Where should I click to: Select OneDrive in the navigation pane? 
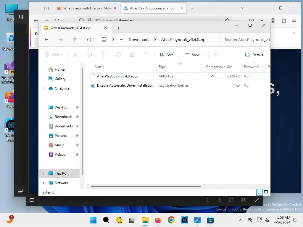(62, 88)
